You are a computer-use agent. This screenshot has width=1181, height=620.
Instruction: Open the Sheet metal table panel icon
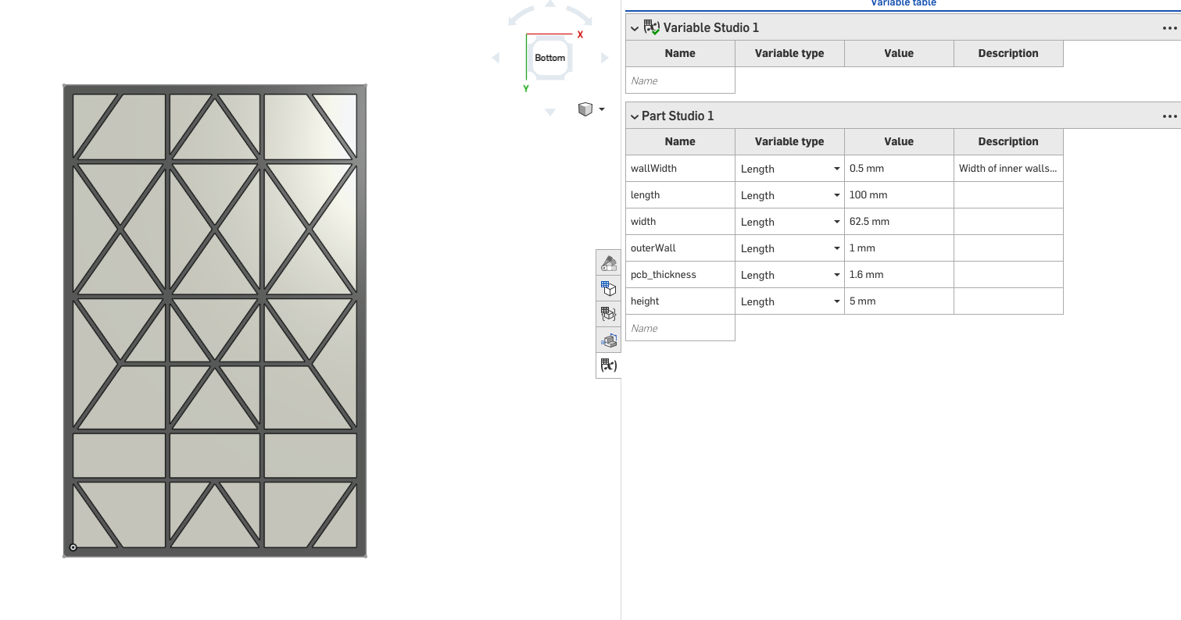tap(609, 340)
